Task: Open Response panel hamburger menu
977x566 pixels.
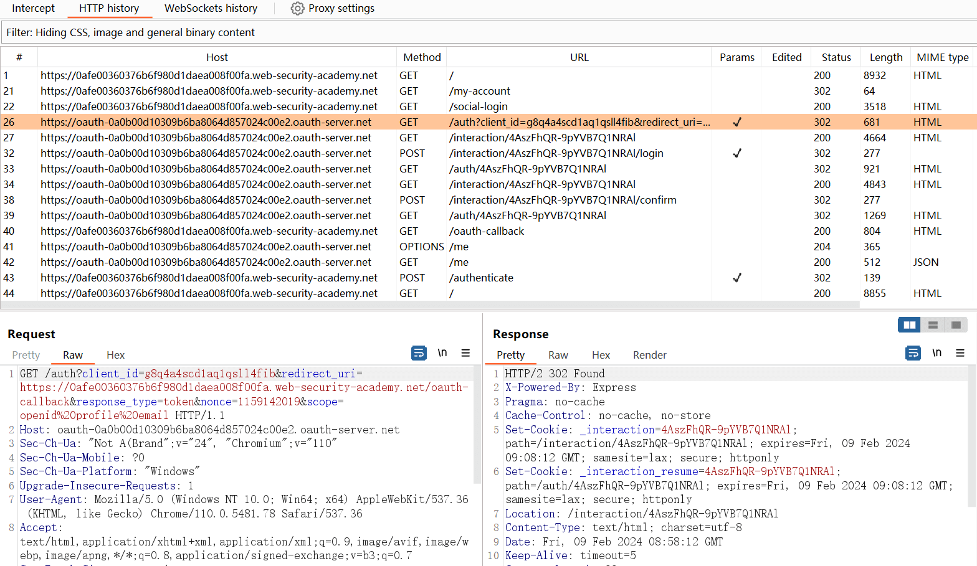Action: [960, 353]
